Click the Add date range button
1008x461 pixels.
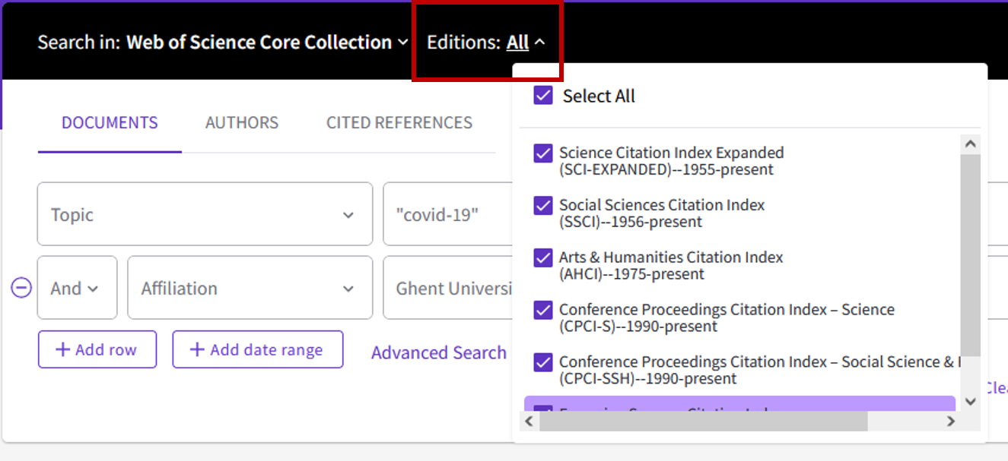pos(258,349)
